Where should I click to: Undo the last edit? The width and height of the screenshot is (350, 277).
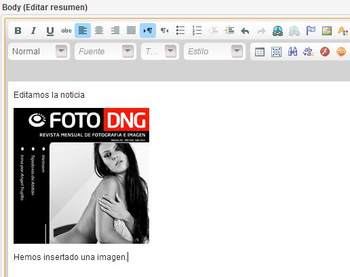tap(245, 31)
